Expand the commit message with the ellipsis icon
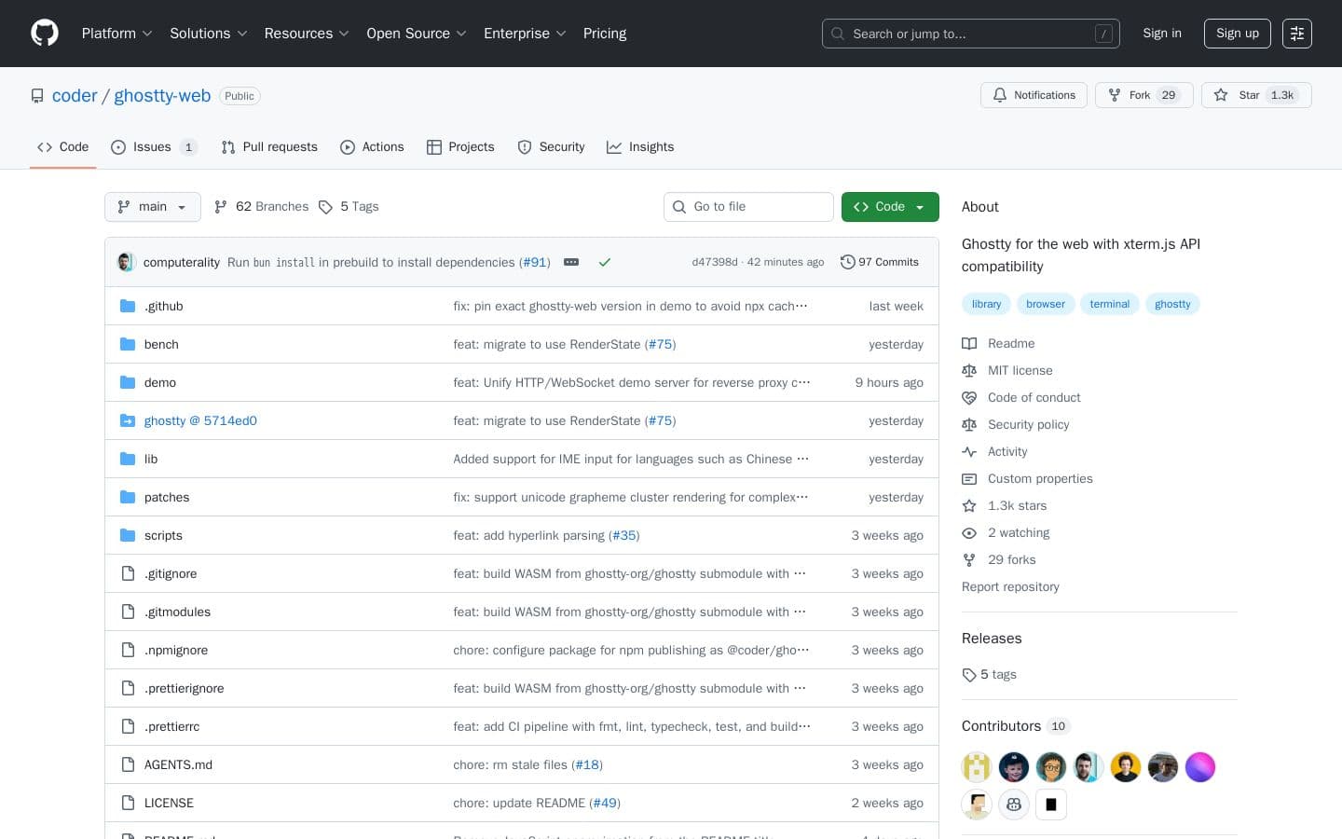 [x=571, y=262]
